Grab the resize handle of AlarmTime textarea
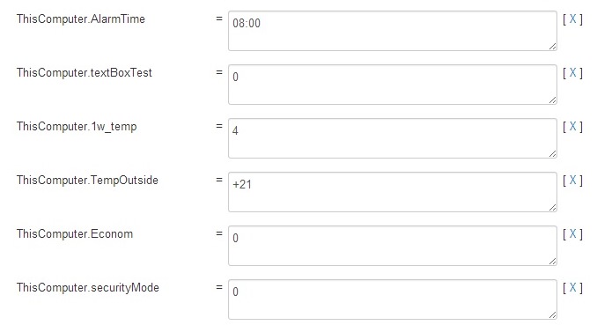Image resolution: width=597 pixels, height=325 pixels. (x=552, y=47)
